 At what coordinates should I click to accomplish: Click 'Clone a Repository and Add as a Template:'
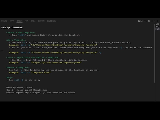click(33, 57)
